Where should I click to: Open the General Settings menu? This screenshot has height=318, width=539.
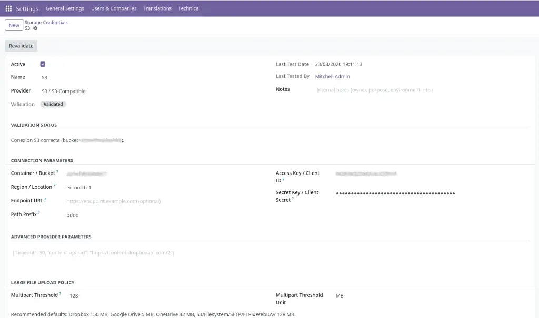[65, 8]
